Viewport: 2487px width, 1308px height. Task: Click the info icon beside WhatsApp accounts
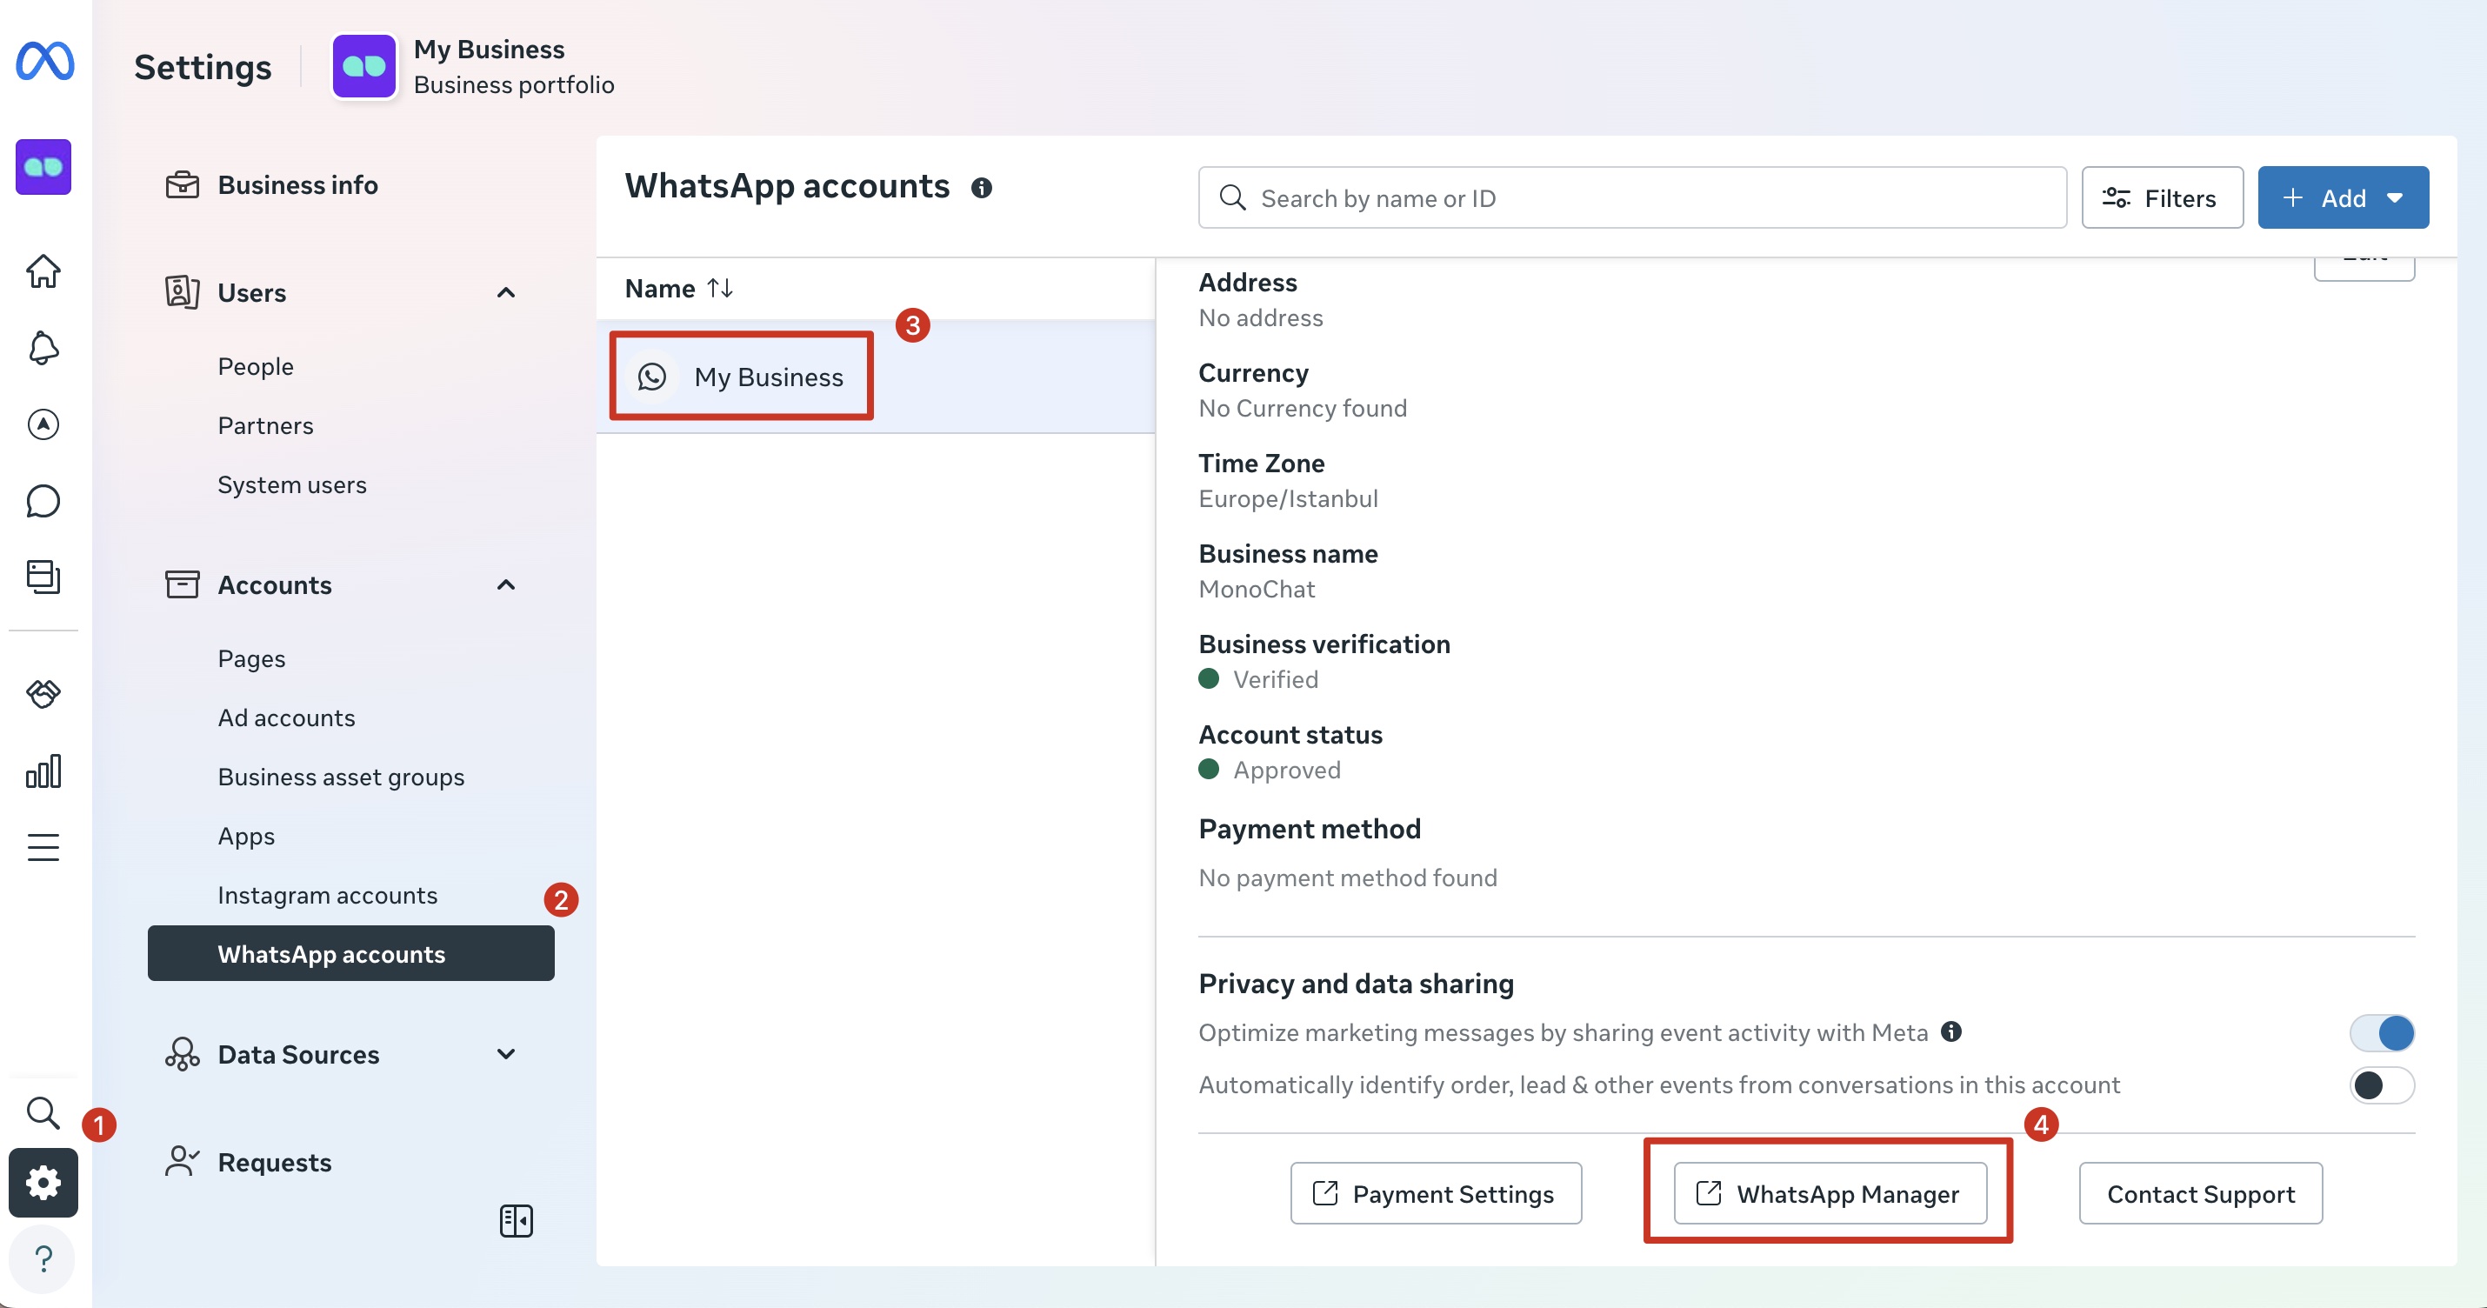pos(981,188)
